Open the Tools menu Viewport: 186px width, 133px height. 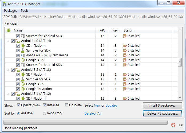pos(25,11)
